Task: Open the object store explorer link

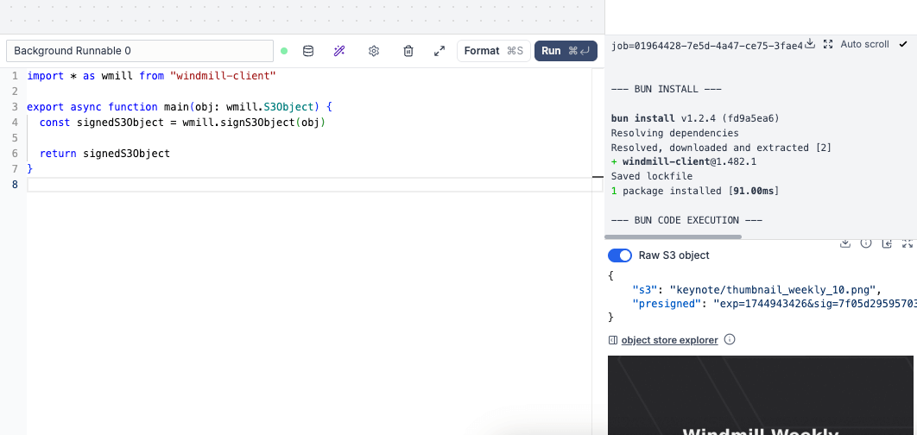Action: [669, 340]
